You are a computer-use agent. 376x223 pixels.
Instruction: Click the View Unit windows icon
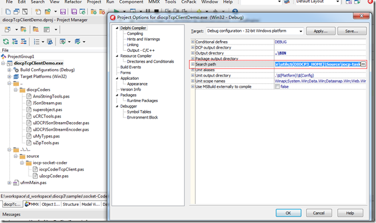[17, 11]
